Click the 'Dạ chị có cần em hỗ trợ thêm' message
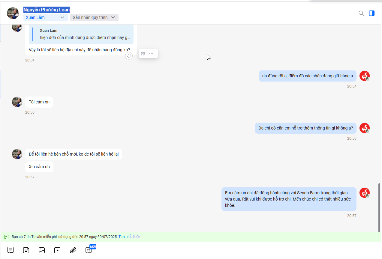 point(305,128)
